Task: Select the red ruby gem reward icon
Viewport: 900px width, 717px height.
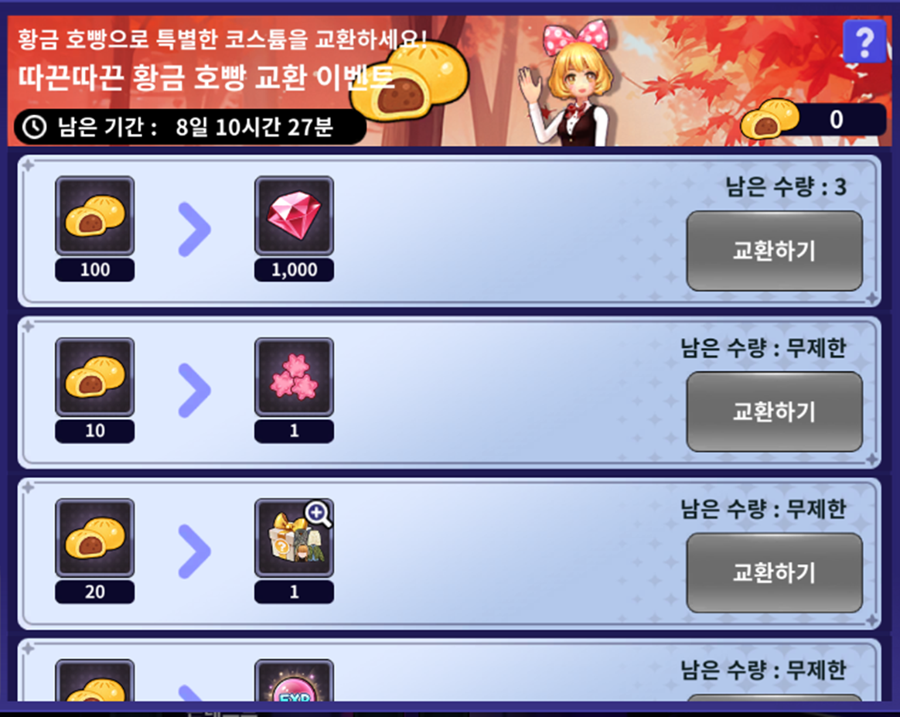Action: 294,215
